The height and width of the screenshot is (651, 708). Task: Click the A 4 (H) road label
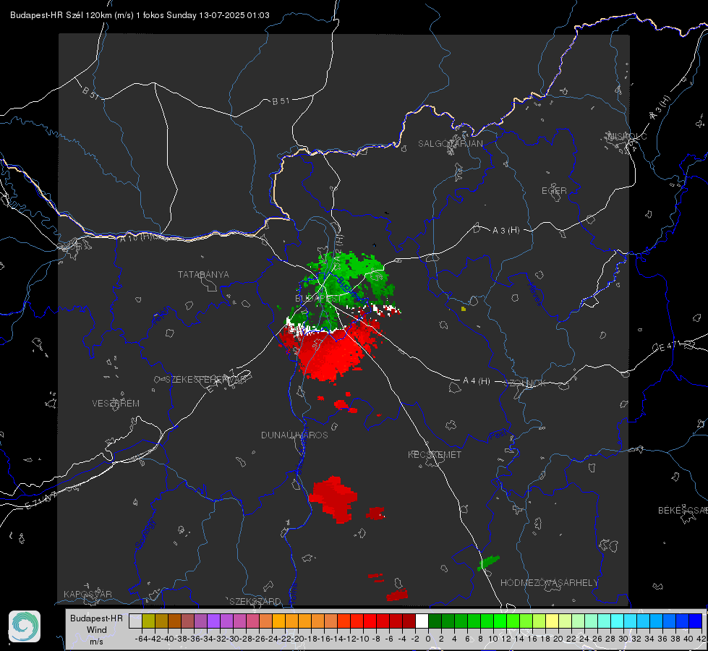477,381
